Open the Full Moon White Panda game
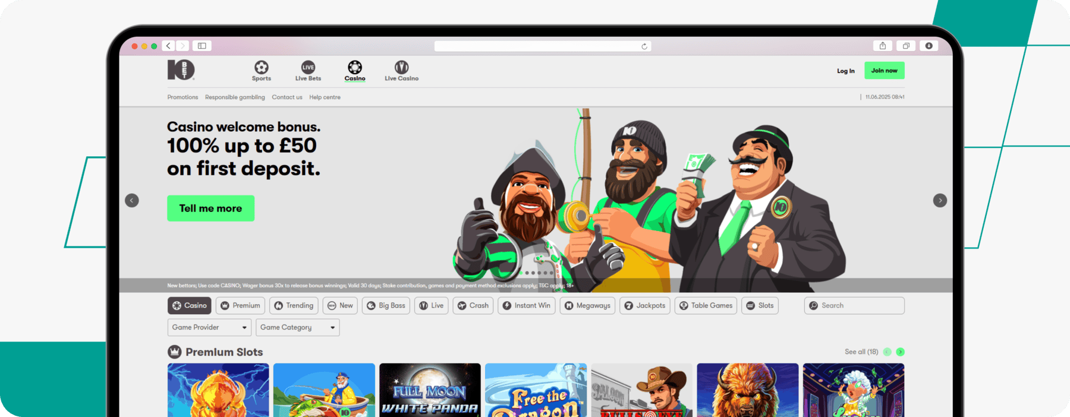 430,390
